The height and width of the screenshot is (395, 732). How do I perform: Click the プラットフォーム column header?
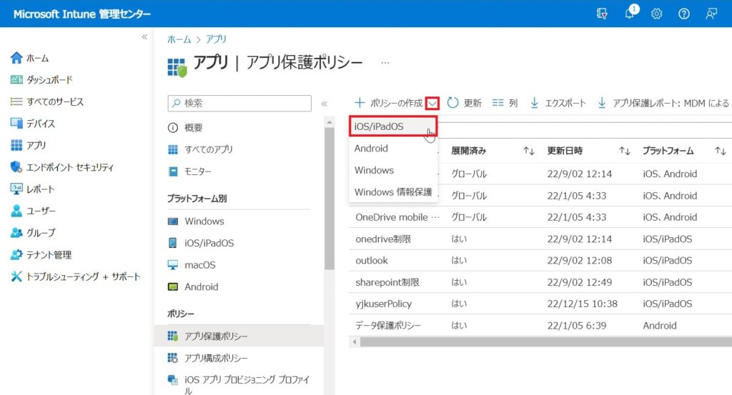tap(668, 151)
